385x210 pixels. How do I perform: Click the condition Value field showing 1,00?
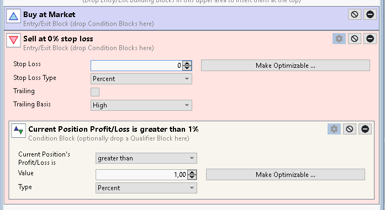point(141,175)
